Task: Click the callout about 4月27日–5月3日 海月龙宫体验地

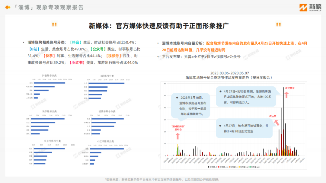Action: pyautogui.click(x=246, y=97)
